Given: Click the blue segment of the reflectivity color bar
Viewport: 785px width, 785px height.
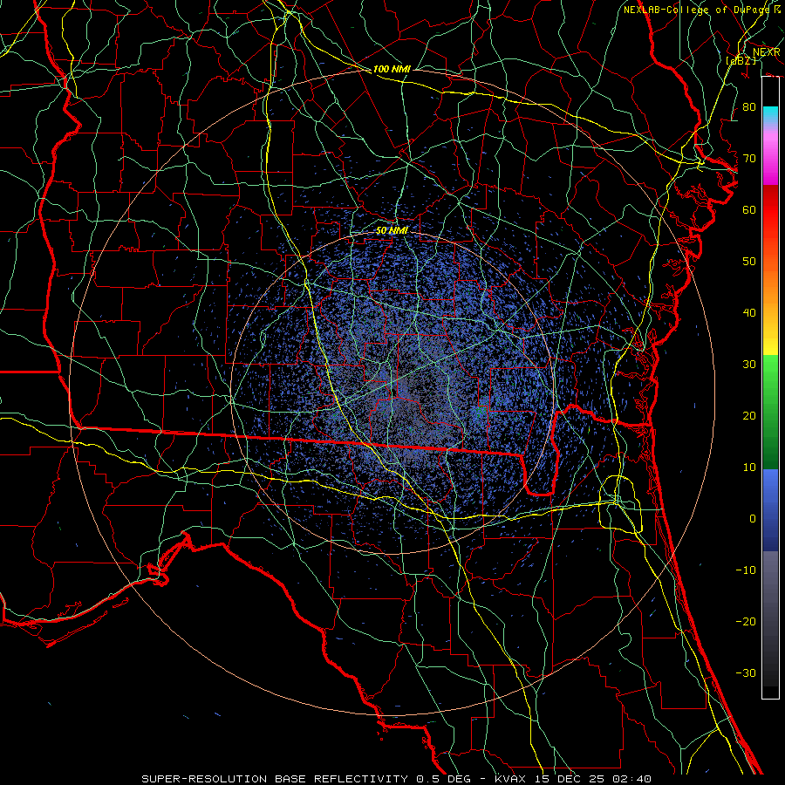Looking at the screenshot, I should tap(770, 509).
